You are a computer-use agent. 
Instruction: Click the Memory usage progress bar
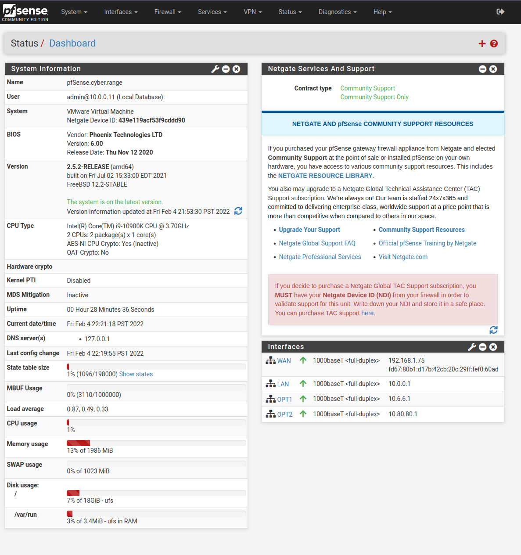pyautogui.click(x=156, y=443)
